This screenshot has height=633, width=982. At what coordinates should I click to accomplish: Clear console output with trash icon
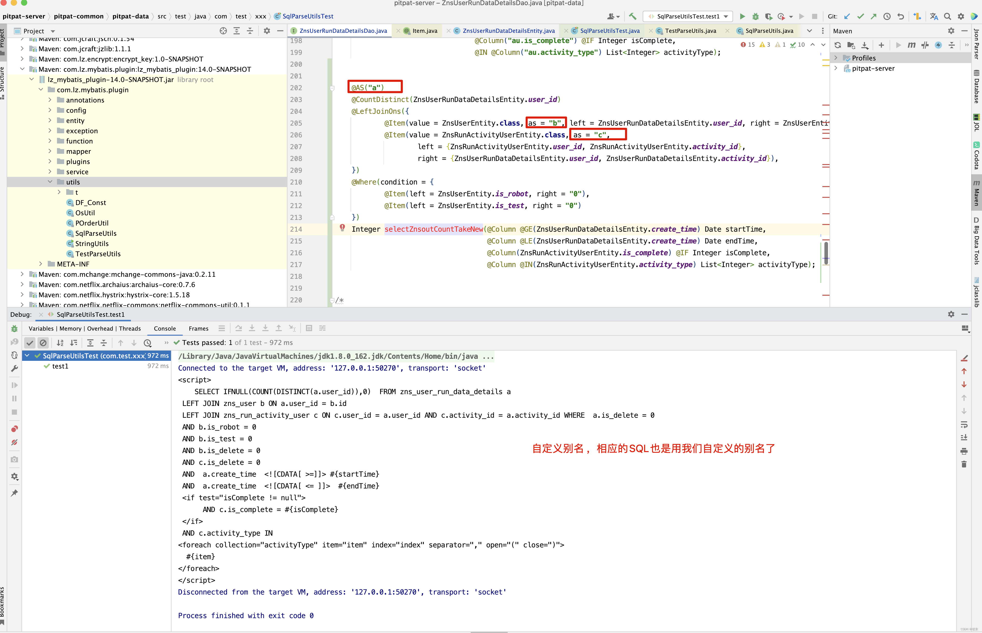tap(964, 464)
